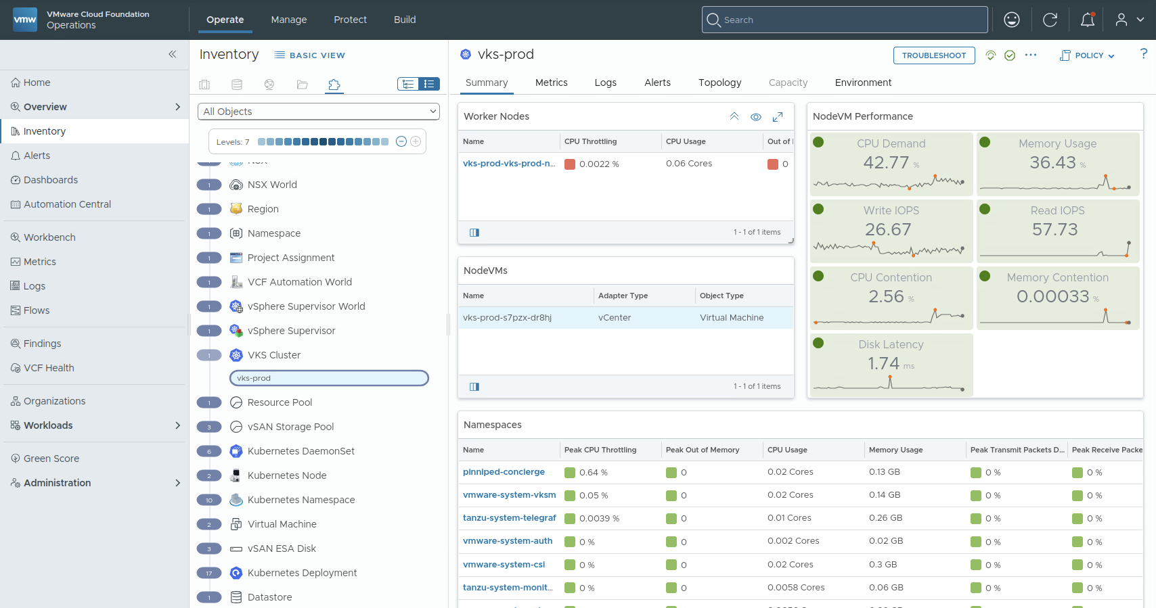Image resolution: width=1156 pixels, height=608 pixels.
Task: Click the levels color bar
Action: [x=324, y=141]
